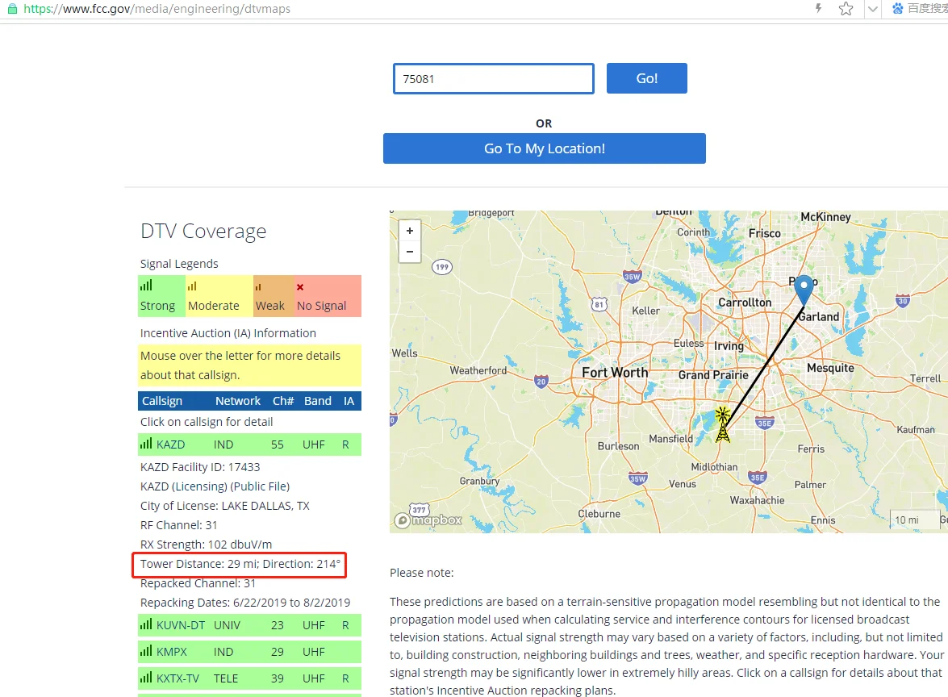Click Go To My Location! button
Viewport: 948px width, 697px height.
coord(544,148)
